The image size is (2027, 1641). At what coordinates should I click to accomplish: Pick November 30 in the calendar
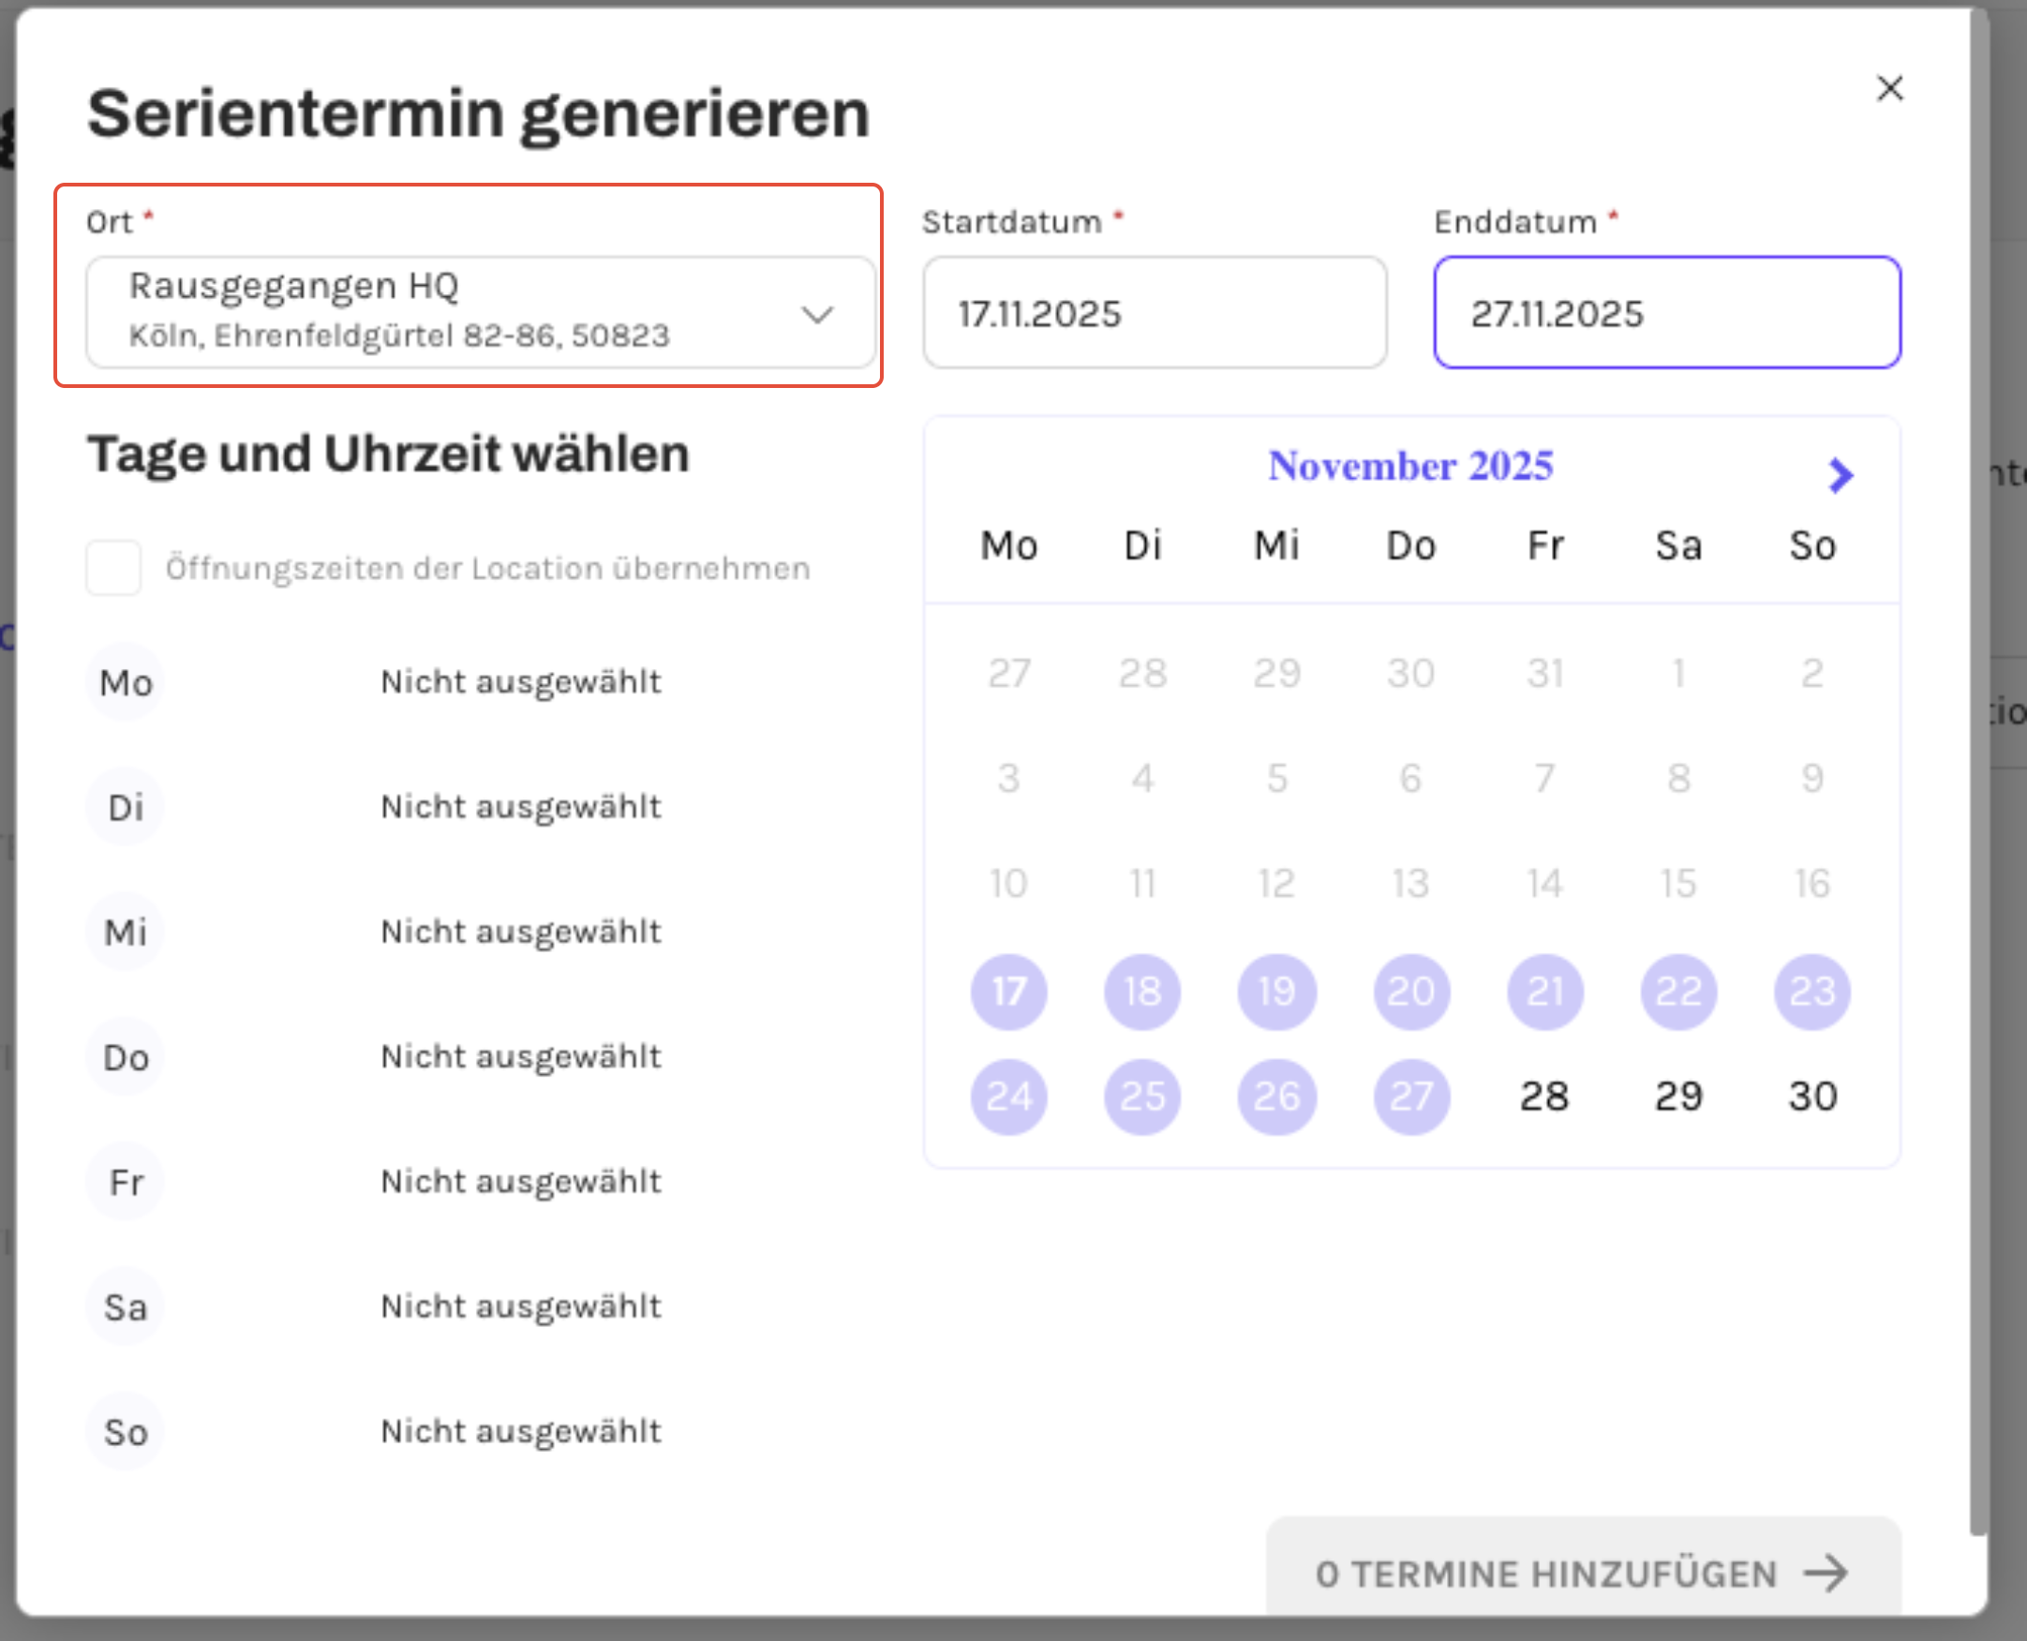[x=1811, y=1096]
